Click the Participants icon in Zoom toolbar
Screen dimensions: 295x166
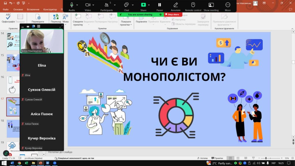tap(105, 5)
